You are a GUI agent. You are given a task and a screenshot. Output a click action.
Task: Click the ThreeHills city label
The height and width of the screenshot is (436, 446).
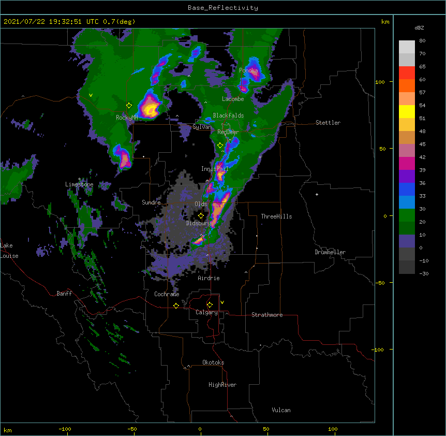pyautogui.click(x=276, y=216)
